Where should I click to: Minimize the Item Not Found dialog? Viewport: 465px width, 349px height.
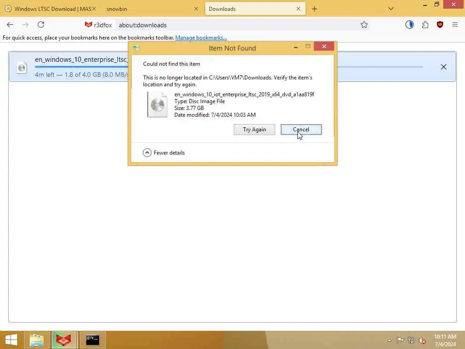click(296, 47)
